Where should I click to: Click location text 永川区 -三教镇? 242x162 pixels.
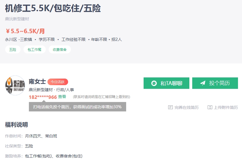point(19,39)
